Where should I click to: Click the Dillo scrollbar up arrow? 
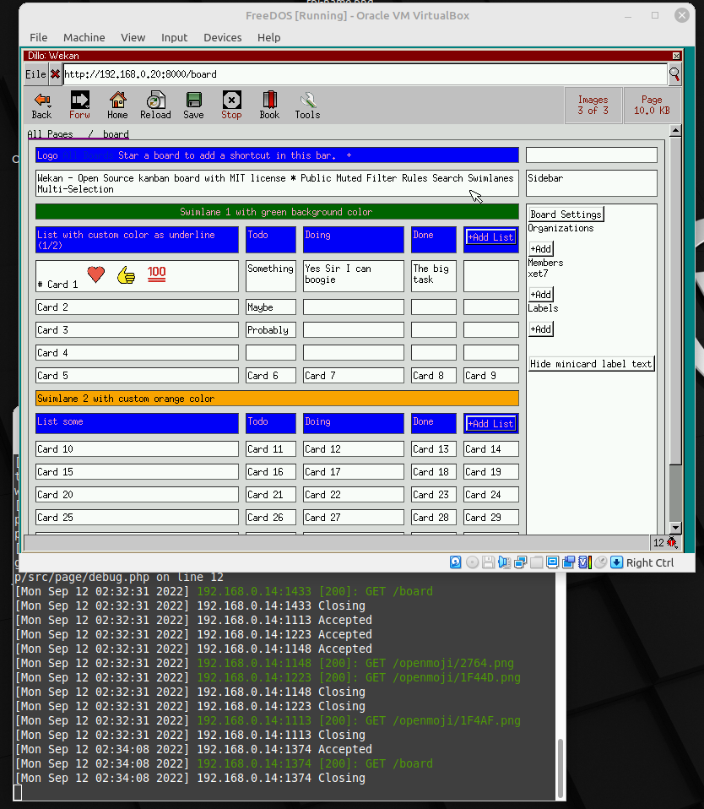click(675, 131)
